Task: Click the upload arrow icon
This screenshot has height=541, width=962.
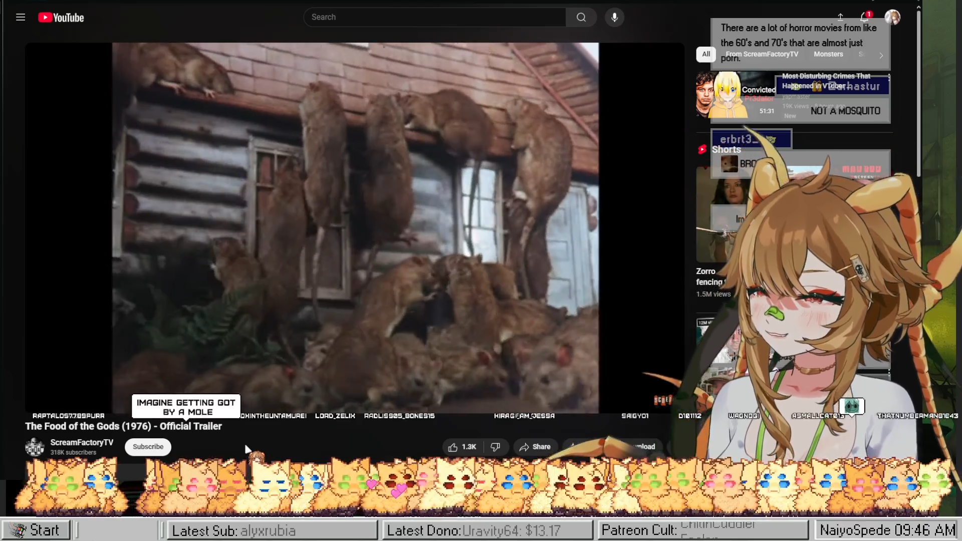Action: pyautogui.click(x=840, y=17)
